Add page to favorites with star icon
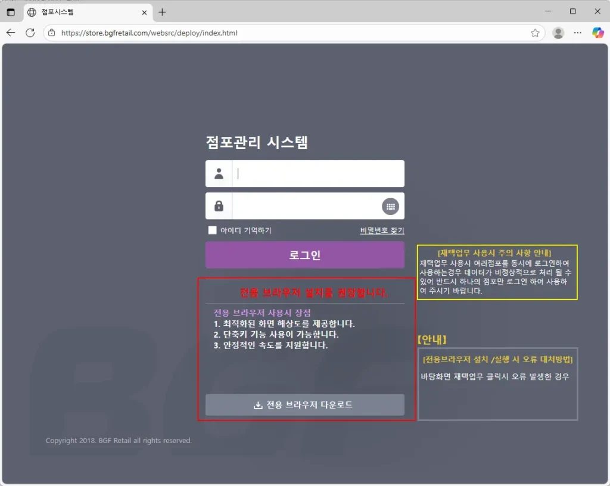 pos(535,33)
